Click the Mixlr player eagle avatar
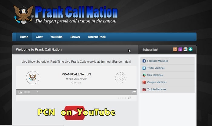This screenshot has height=126, width=212. click(x=33, y=78)
